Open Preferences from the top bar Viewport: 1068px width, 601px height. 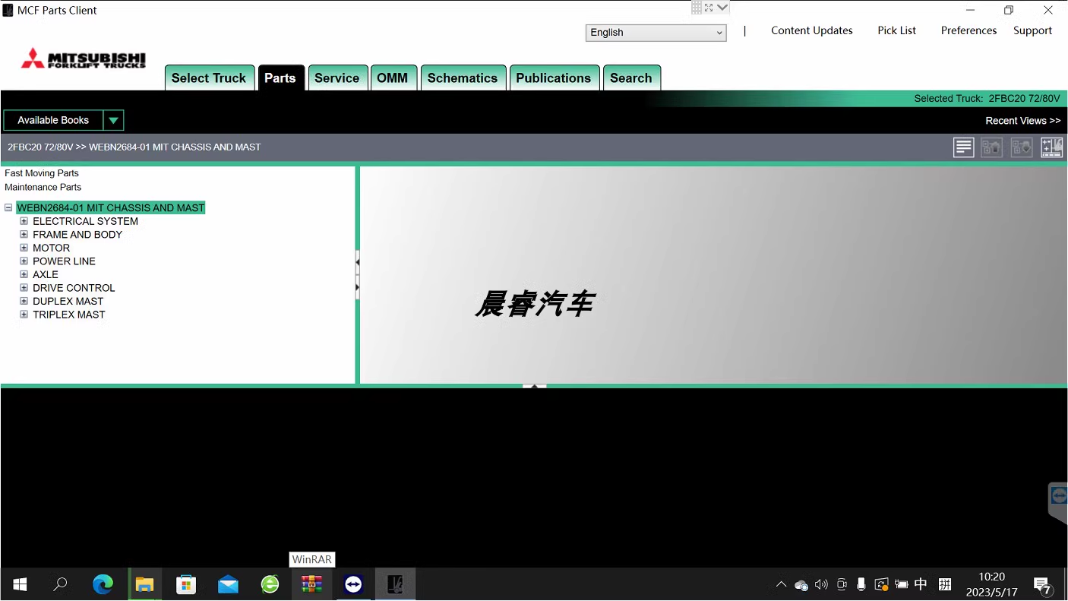point(968,30)
